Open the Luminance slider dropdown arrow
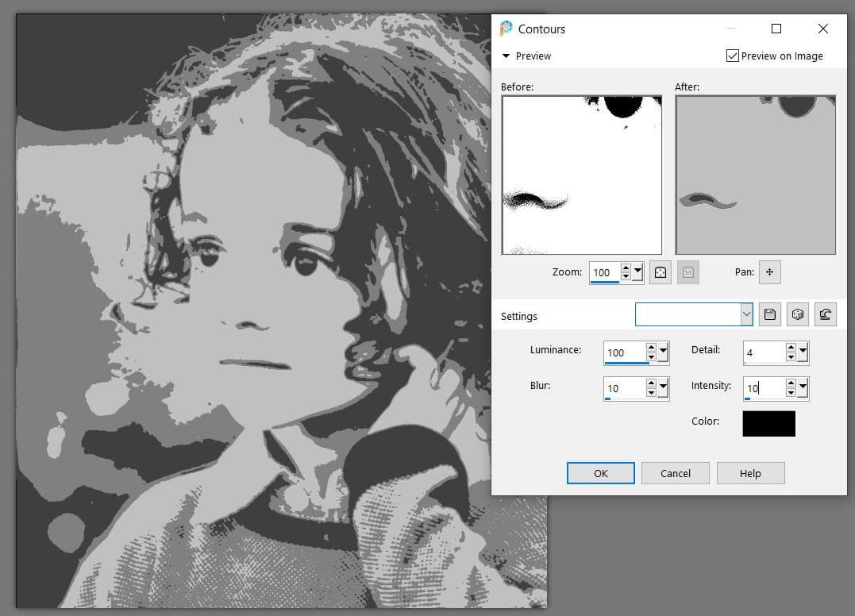Viewport: 855px width, 616px height. point(664,352)
